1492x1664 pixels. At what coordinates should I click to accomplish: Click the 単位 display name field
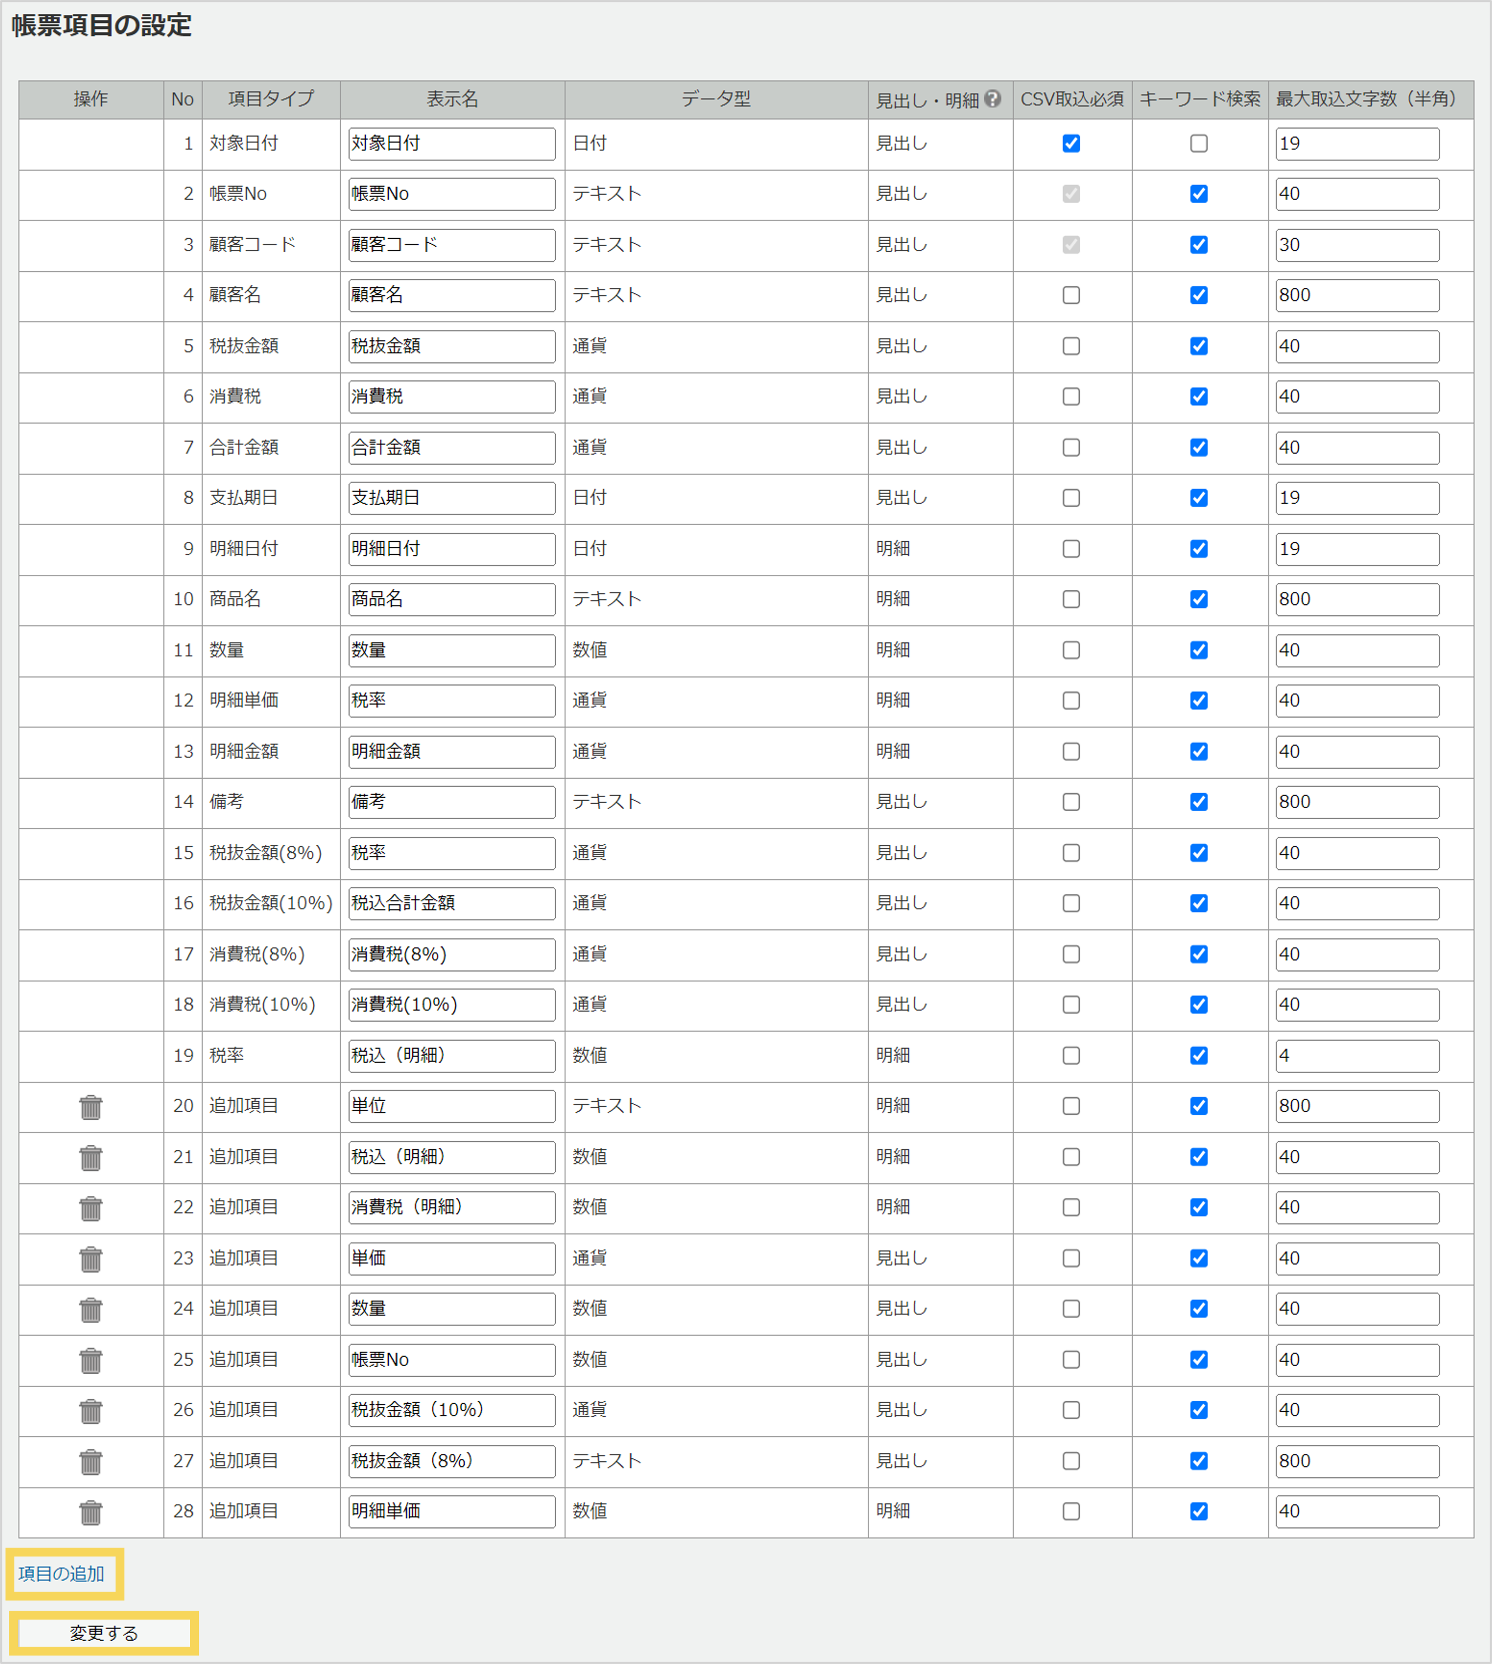pos(452,1106)
